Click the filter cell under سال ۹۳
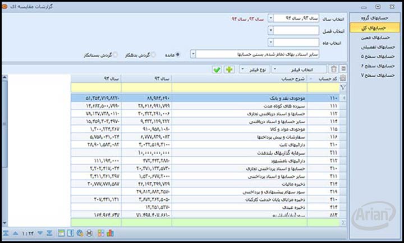This screenshot has height=243, width=404. [146, 88]
